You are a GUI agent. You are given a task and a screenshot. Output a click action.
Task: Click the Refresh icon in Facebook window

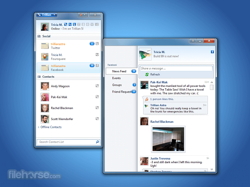(x=147, y=74)
